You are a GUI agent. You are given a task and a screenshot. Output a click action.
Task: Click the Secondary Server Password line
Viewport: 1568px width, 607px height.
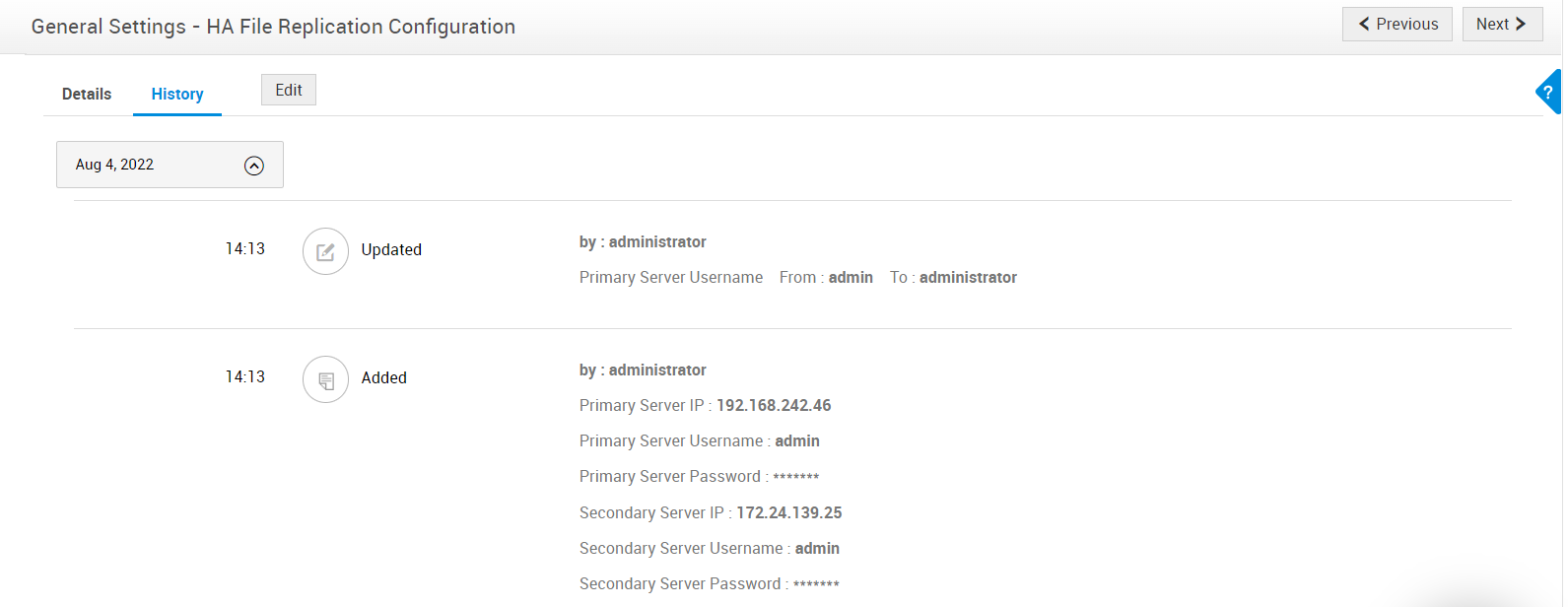pyautogui.click(x=710, y=583)
